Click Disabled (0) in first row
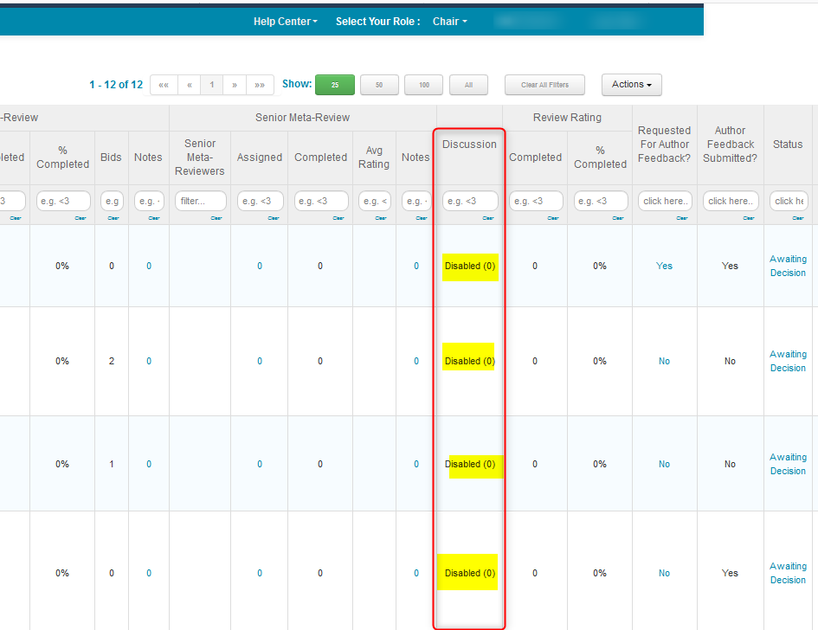This screenshot has width=818, height=630. (x=470, y=266)
